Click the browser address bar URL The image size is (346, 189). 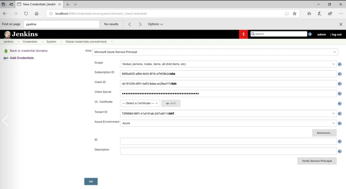[x=101, y=14]
